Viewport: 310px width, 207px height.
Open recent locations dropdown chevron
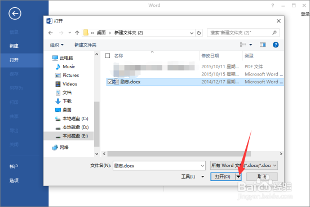tap(69, 33)
